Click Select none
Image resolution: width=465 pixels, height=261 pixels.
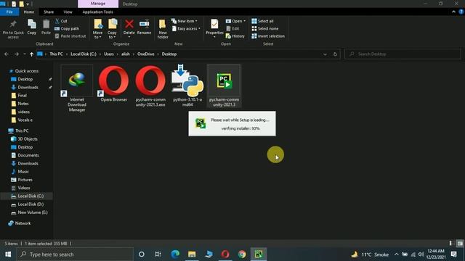(264, 29)
